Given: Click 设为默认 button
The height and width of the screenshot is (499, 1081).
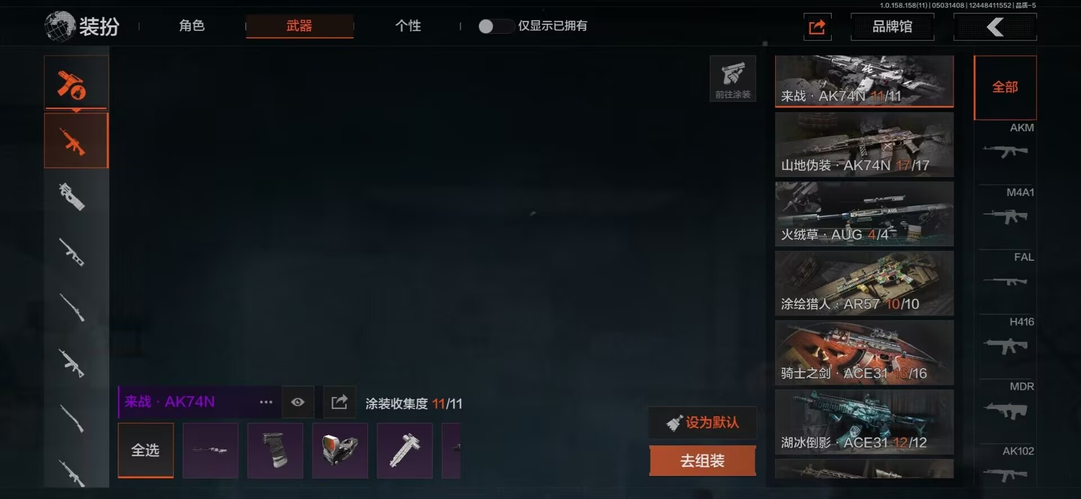Looking at the screenshot, I should 703,422.
